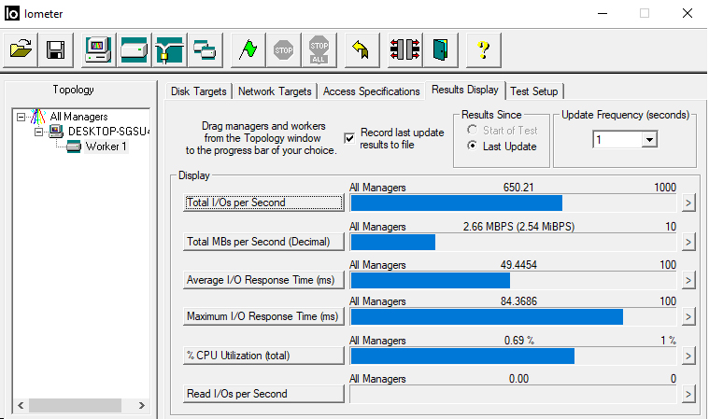The width and height of the screenshot is (709, 419).
Task: Minimize the Iometer window
Action: [x=603, y=14]
